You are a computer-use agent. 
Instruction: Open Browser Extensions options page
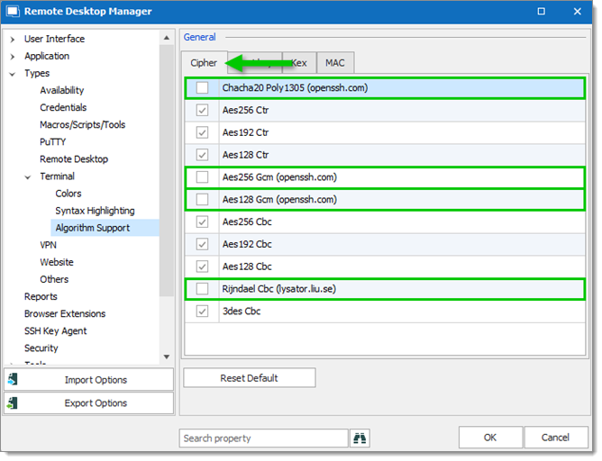tap(65, 313)
